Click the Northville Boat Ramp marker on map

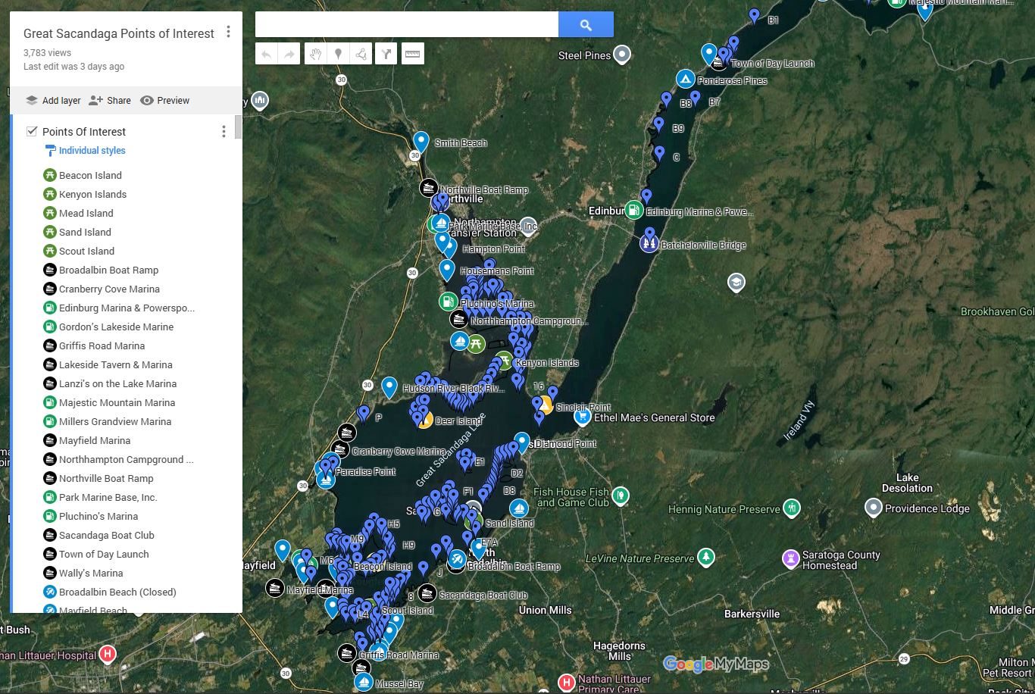(428, 188)
